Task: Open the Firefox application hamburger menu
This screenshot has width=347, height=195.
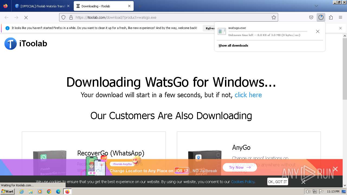Action: click(x=340, y=17)
